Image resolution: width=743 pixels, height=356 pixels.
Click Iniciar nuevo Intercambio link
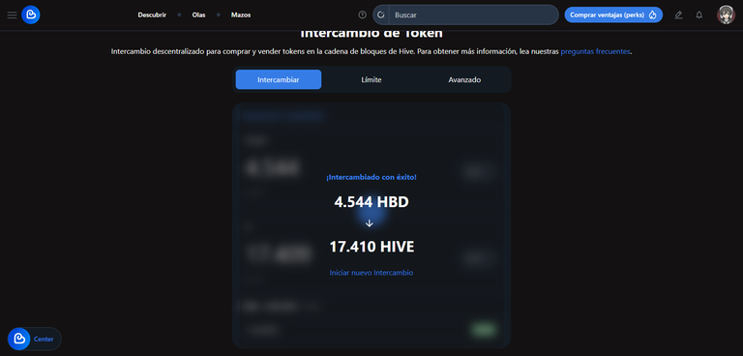(371, 273)
